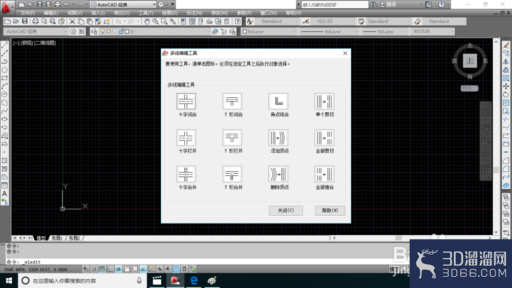The width and height of the screenshot is (512, 288).
Task: Open the BYCOLOR plot style dropdown
Action: [432, 31]
